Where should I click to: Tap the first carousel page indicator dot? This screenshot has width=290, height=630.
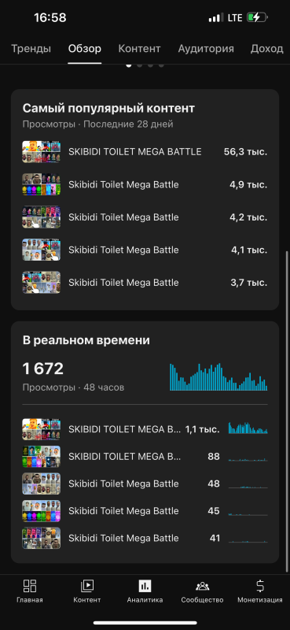129,65
